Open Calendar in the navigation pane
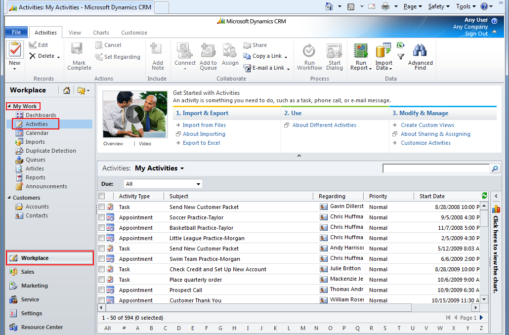The width and height of the screenshot is (509, 335). click(x=37, y=133)
